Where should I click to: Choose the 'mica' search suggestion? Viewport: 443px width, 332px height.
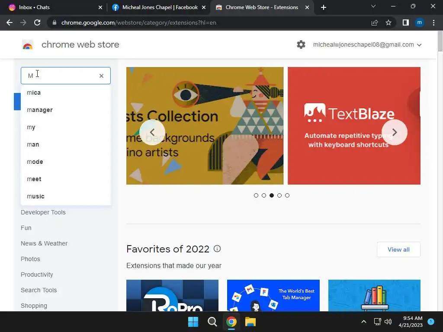point(66,93)
